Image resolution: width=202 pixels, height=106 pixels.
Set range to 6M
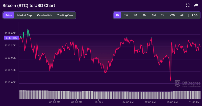(x=154, y=15)
